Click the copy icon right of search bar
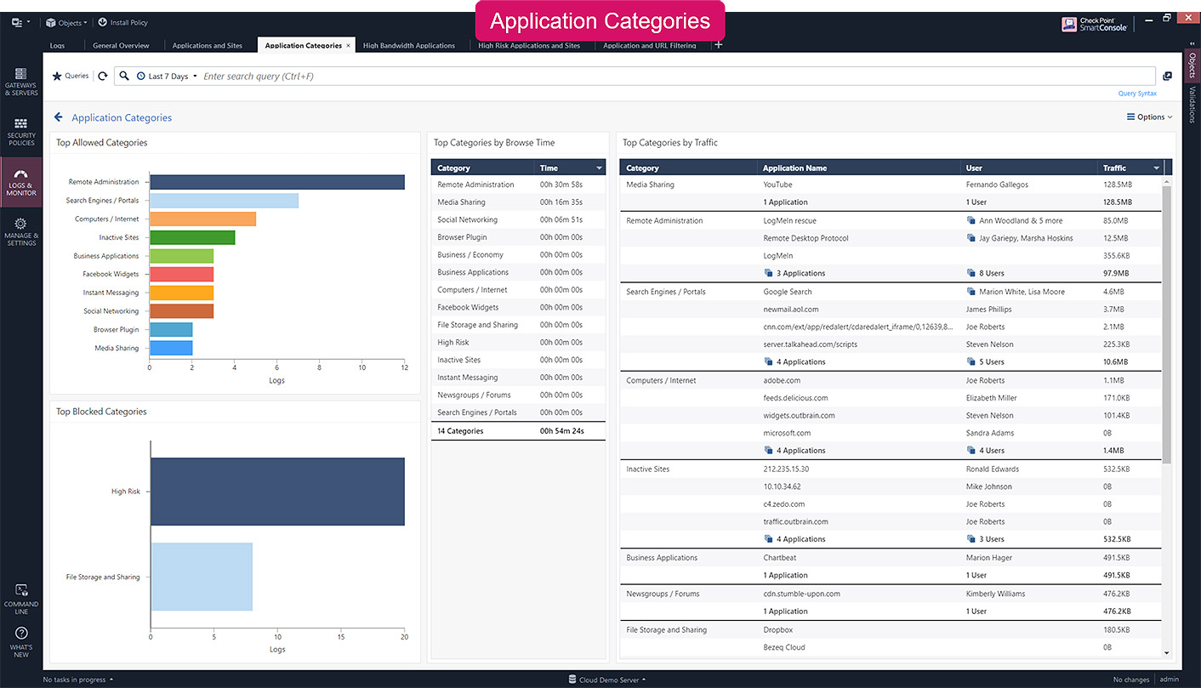1201x688 pixels. (1167, 77)
